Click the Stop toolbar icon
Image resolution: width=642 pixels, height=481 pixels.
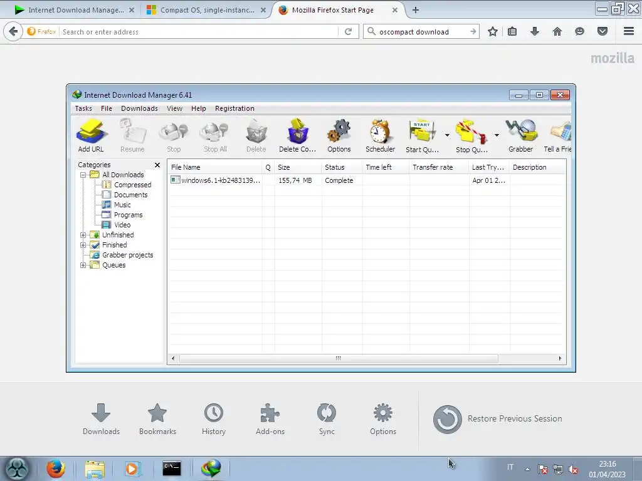174,136
